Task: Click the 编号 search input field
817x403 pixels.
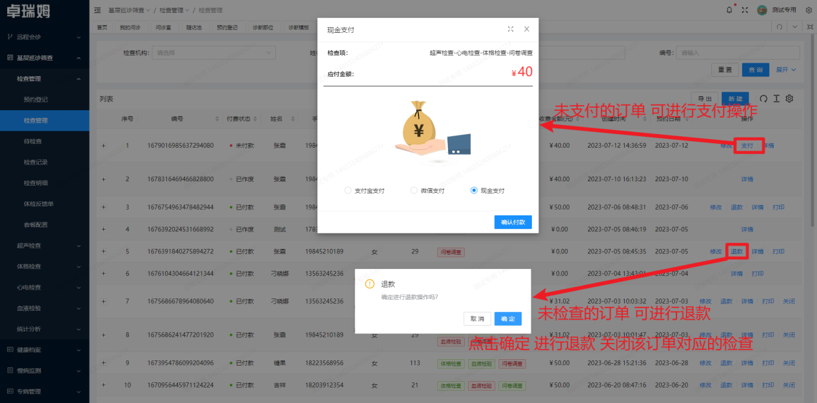Action: point(738,52)
